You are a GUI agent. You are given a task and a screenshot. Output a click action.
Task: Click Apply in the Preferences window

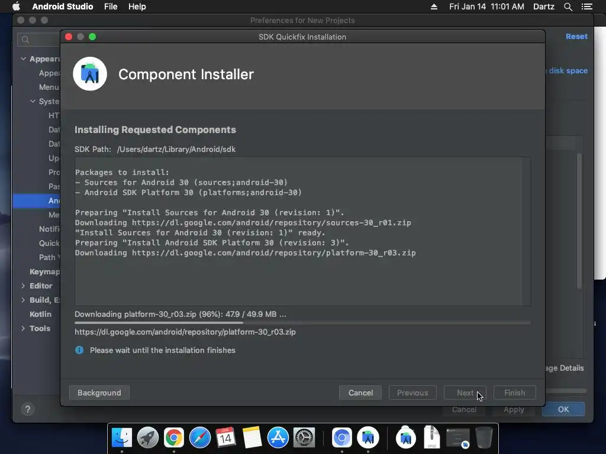[x=514, y=410]
